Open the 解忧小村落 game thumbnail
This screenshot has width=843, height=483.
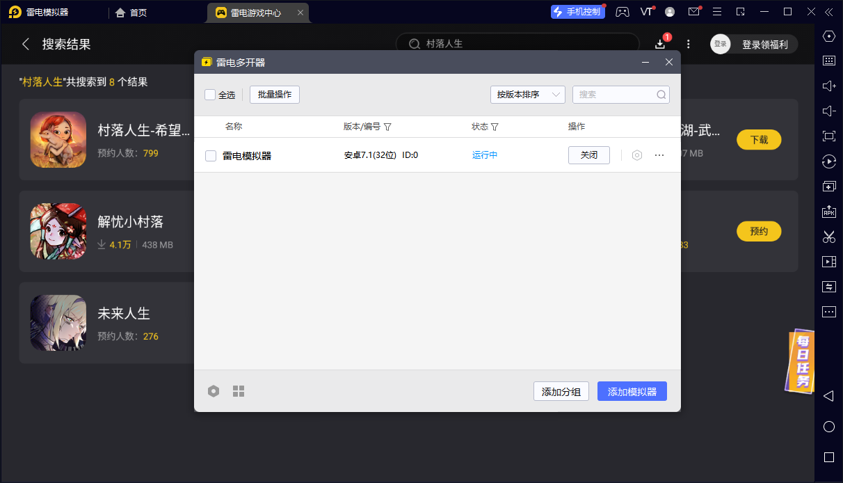pyautogui.click(x=58, y=231)
